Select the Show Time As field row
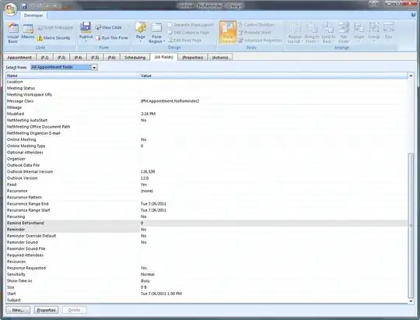The width and height of the screenshot is (420, 320). pyautogui.click(x=207, y=281)
